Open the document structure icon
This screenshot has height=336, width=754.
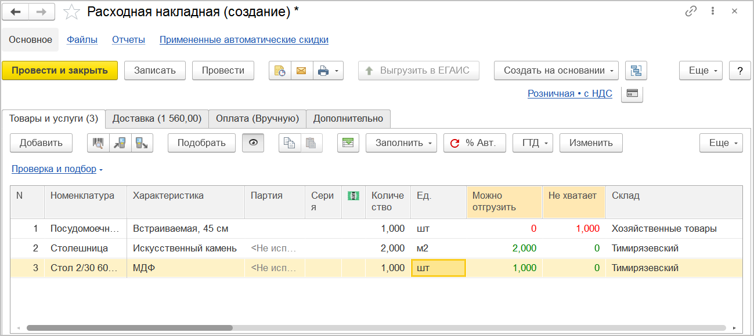tap(637, 71)
